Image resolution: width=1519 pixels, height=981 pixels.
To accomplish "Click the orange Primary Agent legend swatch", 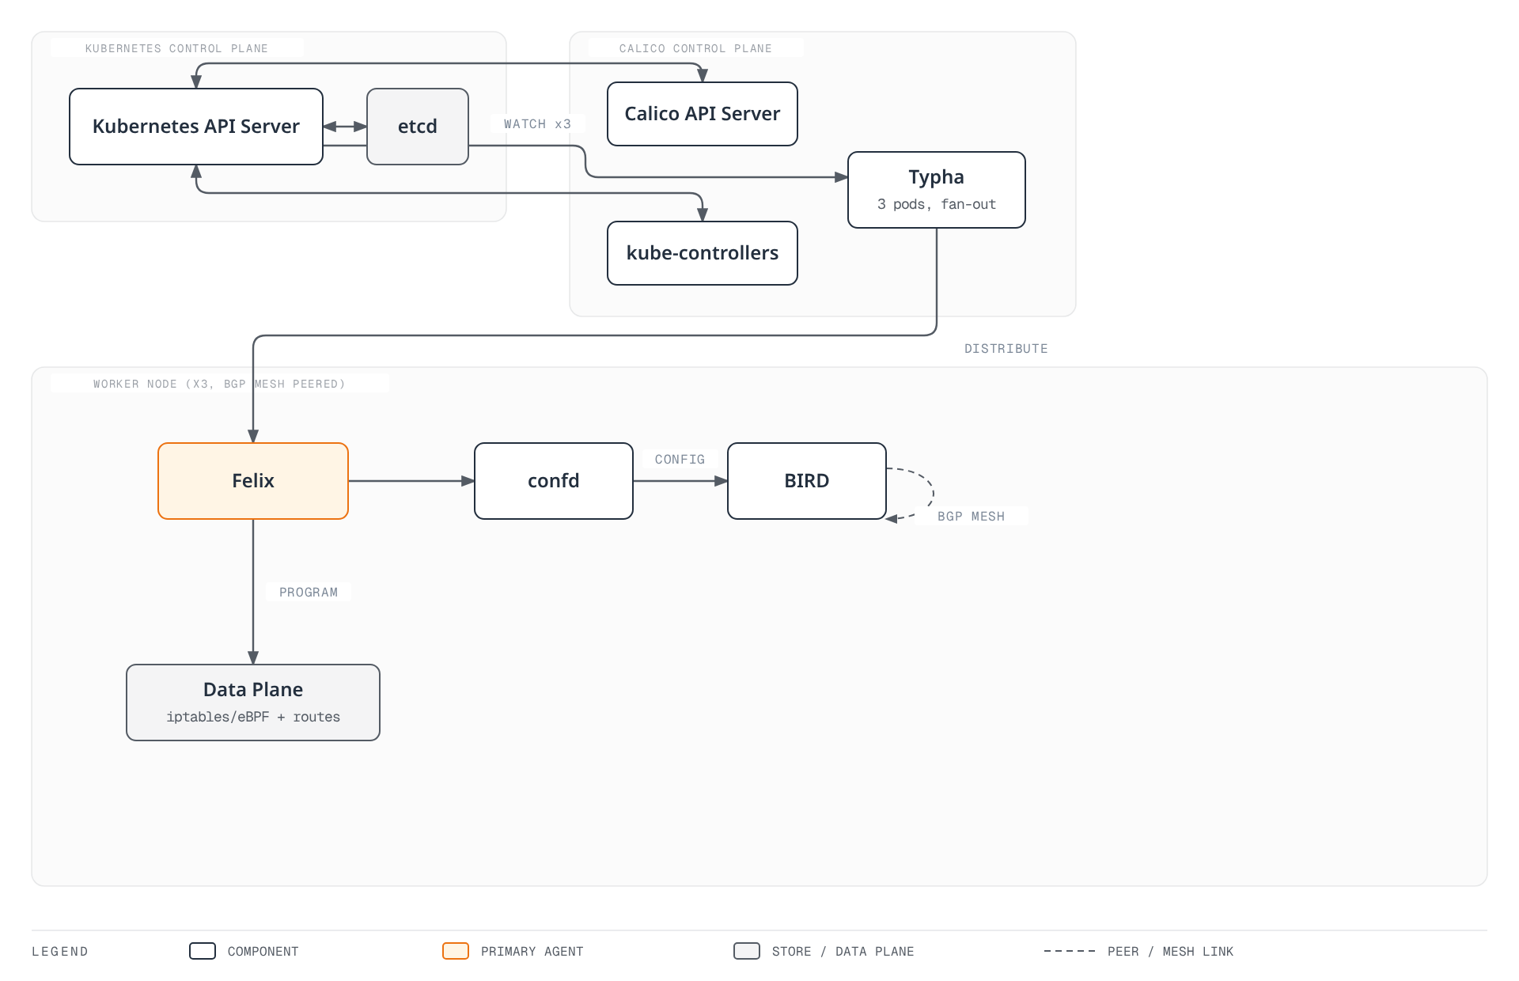I will coord(456,951).
